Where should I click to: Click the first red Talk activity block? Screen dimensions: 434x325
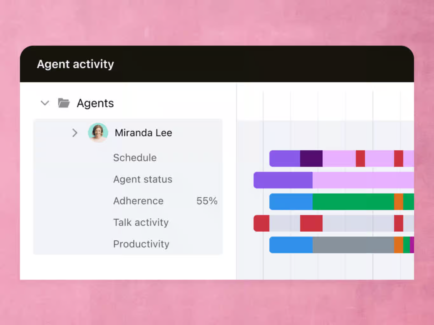261,223
